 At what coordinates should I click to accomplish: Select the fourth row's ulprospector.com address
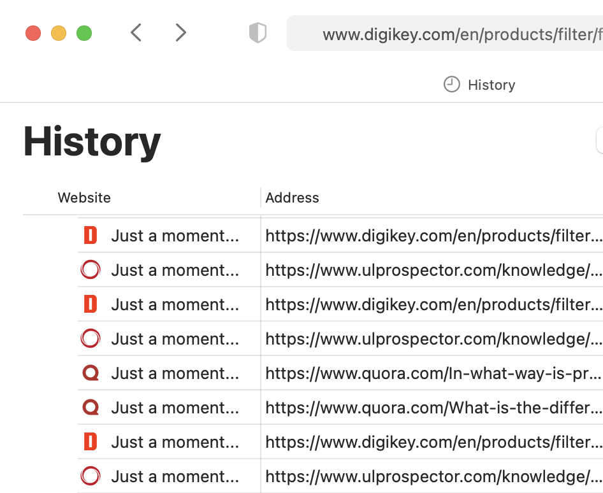433,339
